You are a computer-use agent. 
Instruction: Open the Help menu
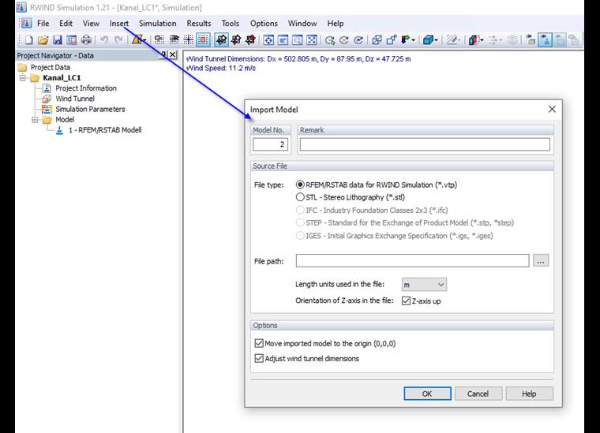[x=336, y=24]
